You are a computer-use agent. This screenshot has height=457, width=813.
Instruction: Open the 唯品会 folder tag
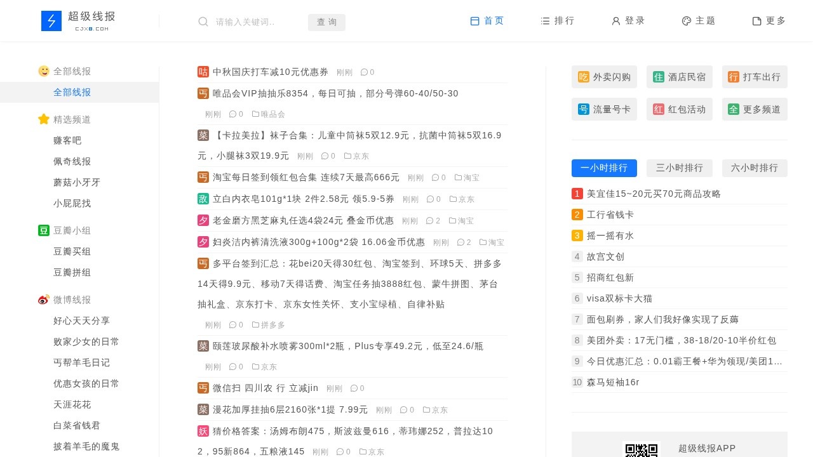pyautogui.click(x=269, y=114)
